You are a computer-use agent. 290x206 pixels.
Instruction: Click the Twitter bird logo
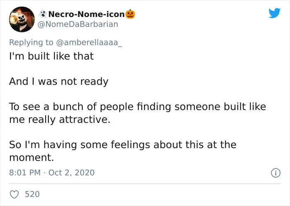point(274,13)
